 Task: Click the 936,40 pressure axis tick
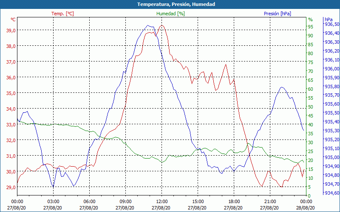(x=332, y=33)
